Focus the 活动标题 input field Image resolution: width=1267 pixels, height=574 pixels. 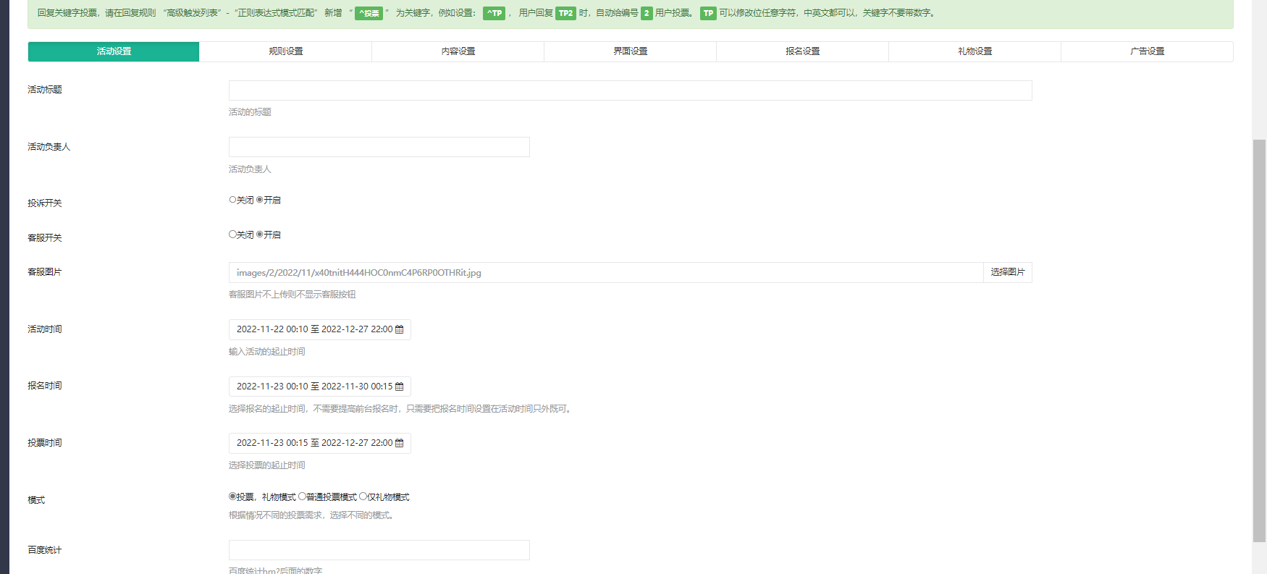(630, 90)
